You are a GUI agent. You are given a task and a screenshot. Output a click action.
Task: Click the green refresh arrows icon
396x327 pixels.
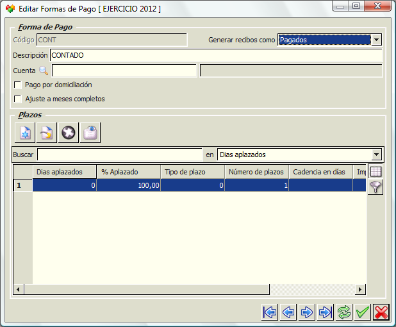[x=343, y=312]
